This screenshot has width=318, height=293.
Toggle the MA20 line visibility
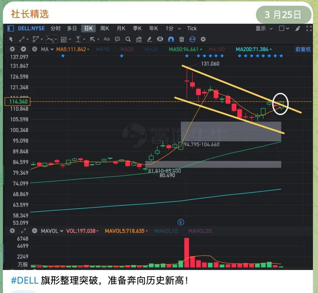point(152,49)
